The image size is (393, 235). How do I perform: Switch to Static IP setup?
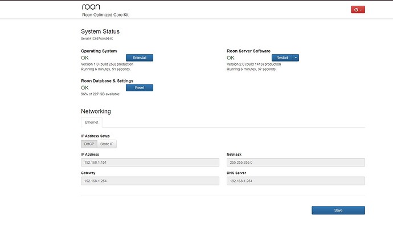click(107, 144)
